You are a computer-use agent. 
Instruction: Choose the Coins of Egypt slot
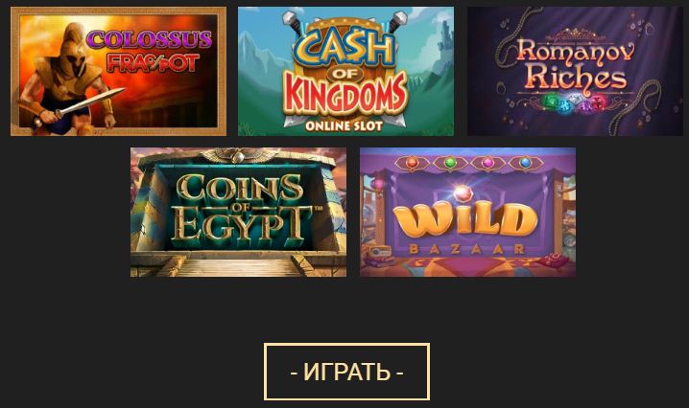238,212
